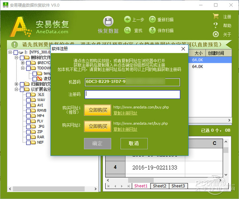The width and height of the screenshot is (239, 199).
Task: Click the About circle icon
Action: 215,34
